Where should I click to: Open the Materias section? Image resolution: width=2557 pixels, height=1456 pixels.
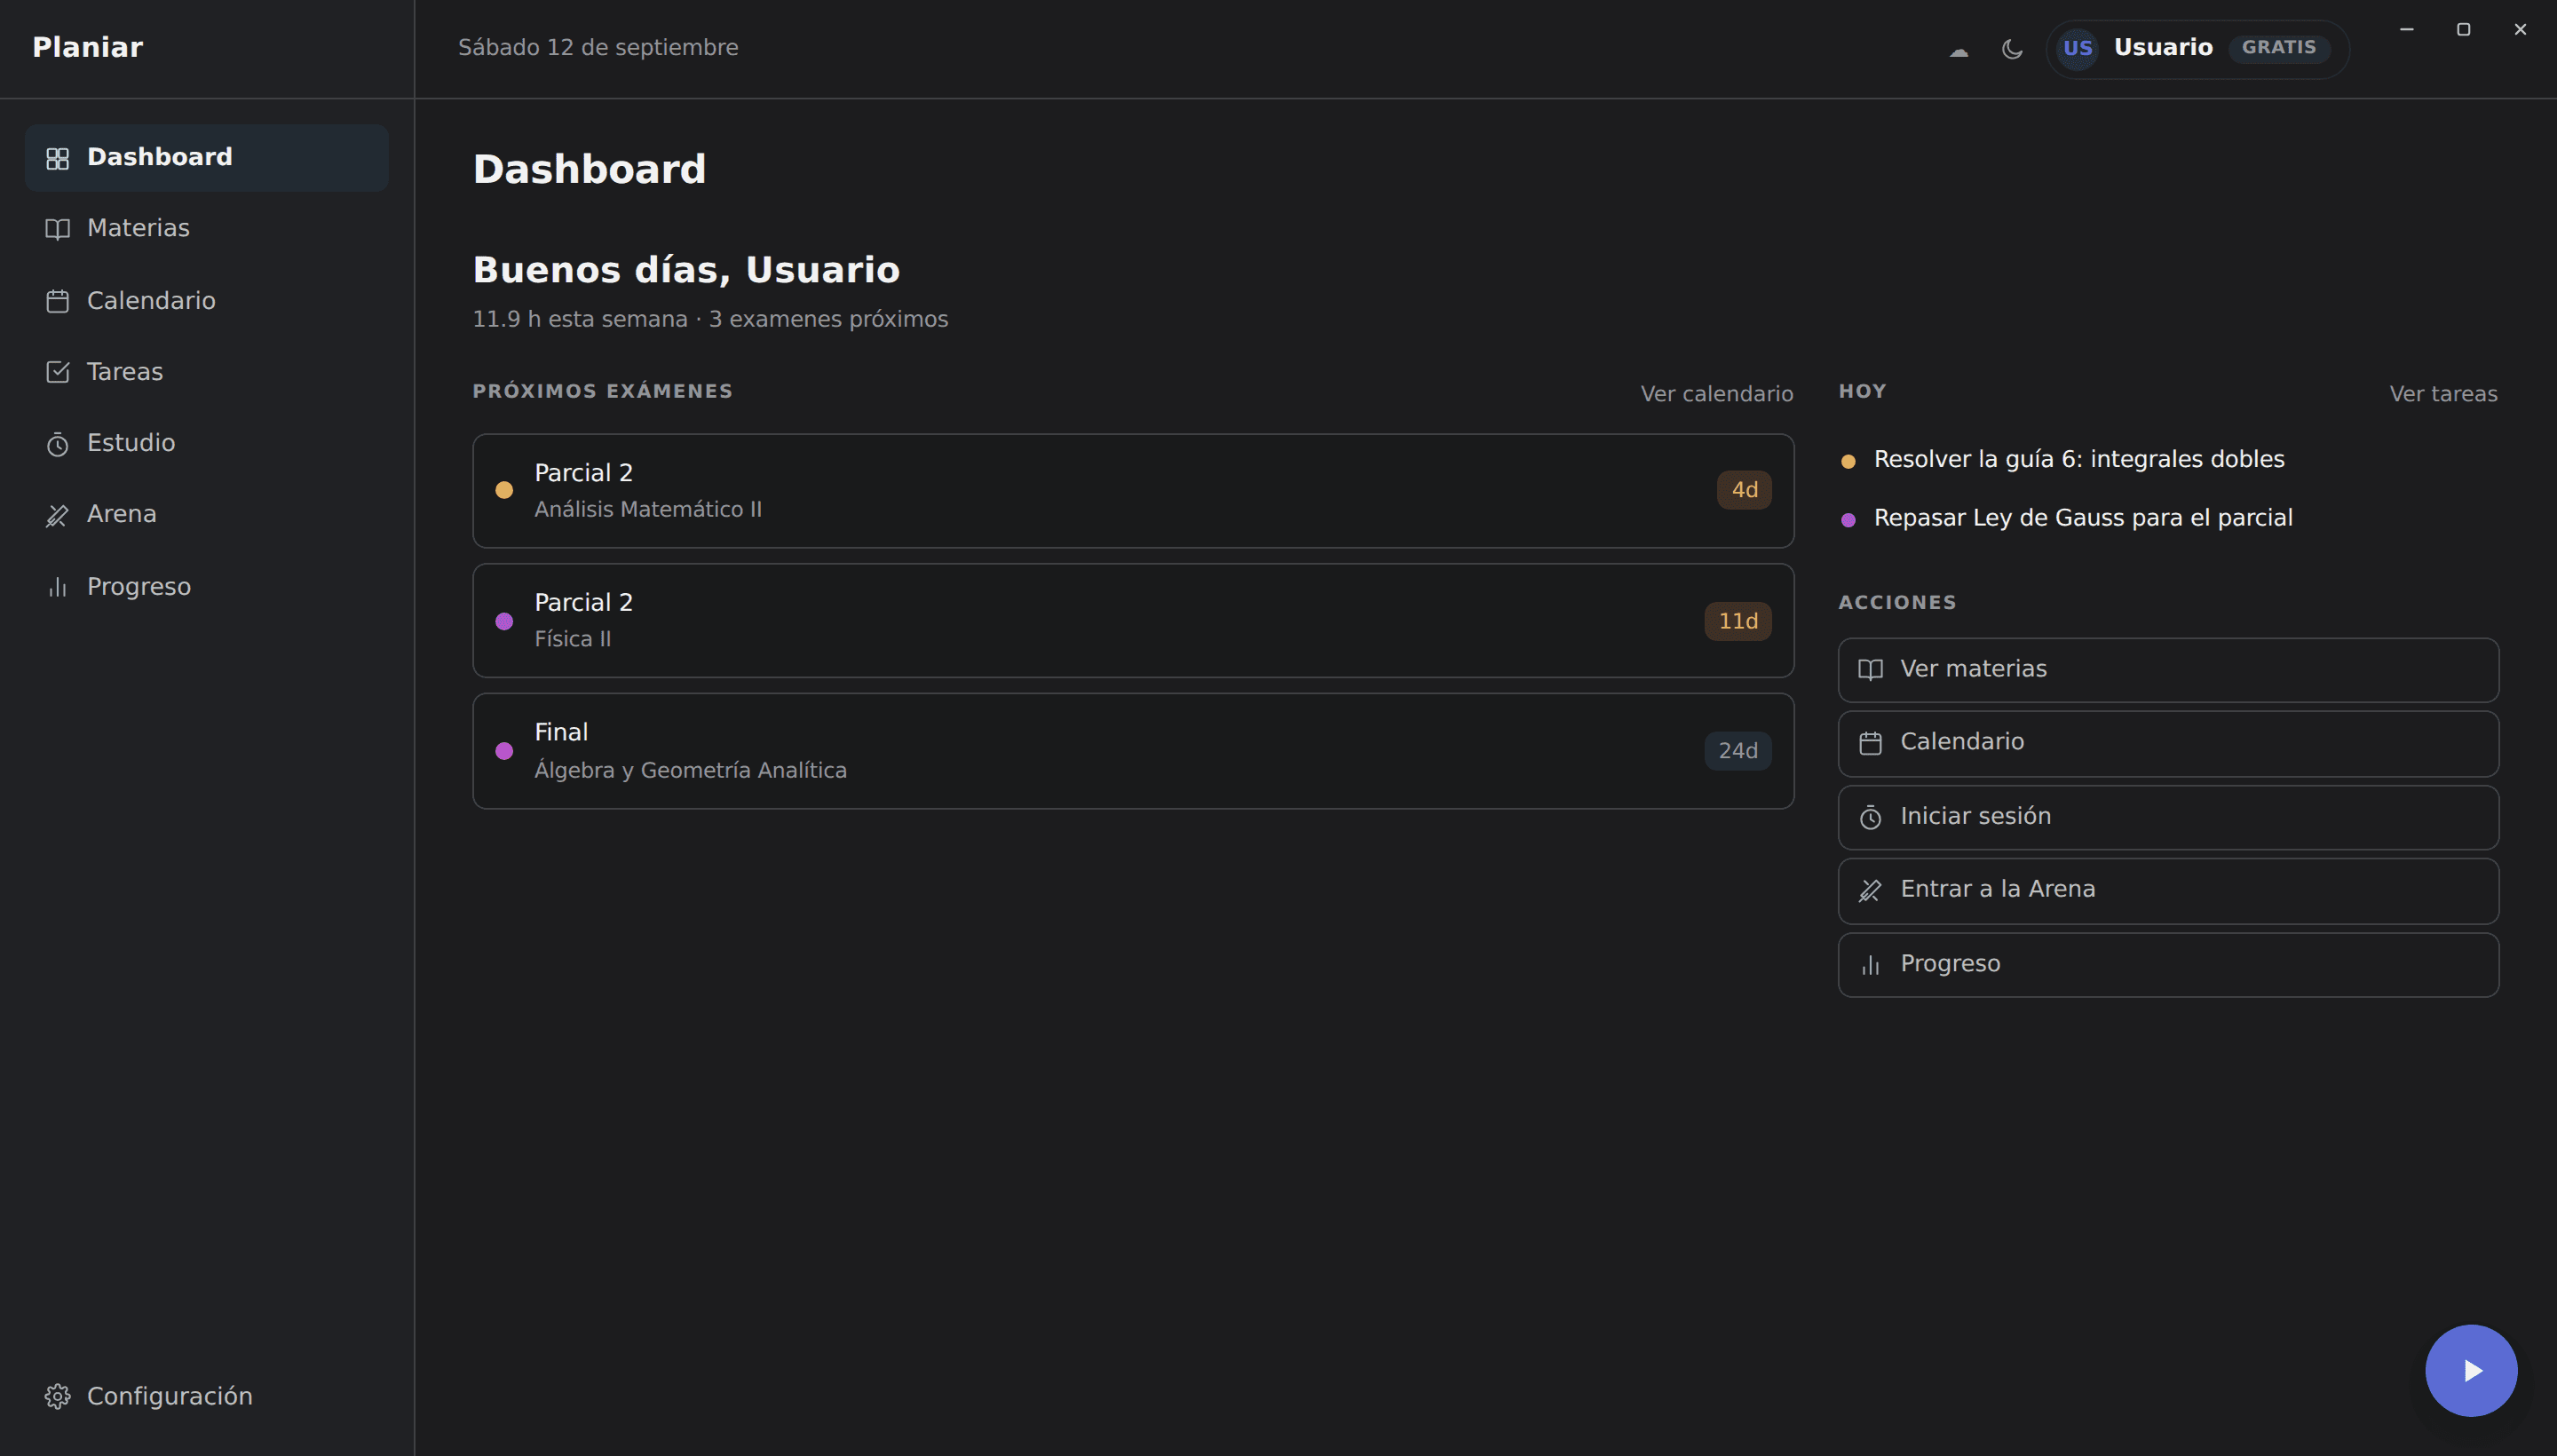207,229
